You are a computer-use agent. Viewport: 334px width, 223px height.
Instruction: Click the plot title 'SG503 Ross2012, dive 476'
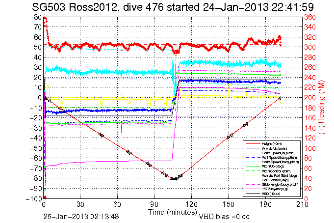pos(98,7)
